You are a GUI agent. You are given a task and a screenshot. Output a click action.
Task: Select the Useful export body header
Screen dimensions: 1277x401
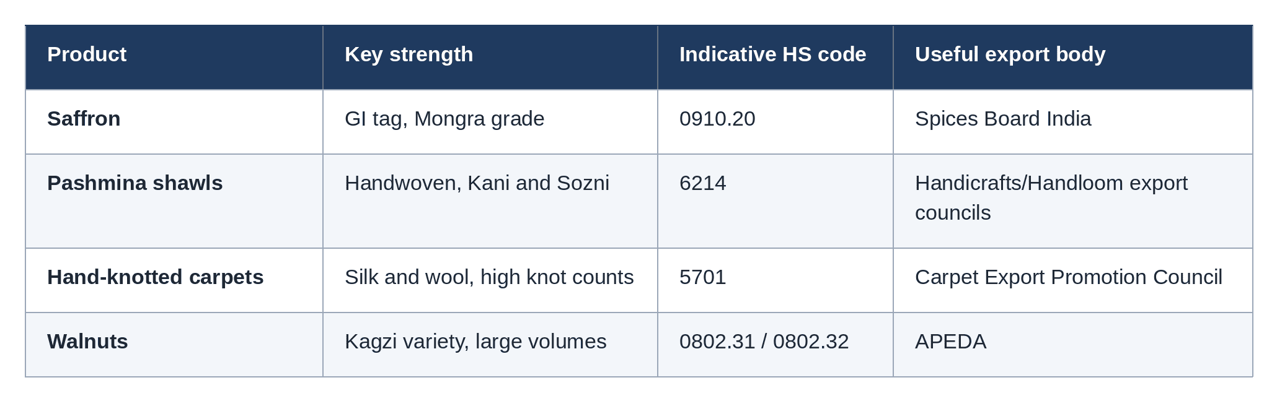click(1073, 57)
